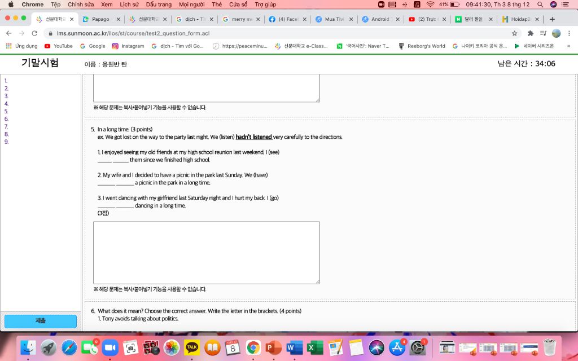Open Lịch sử menu
Image resolution: width=578 pixels, height=361 pixels.
[129, 5]
